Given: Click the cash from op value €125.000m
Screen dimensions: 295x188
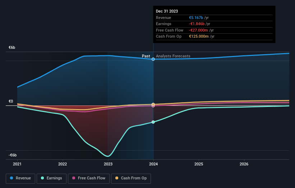Looking at the screenshot, I should pos(199,37).
